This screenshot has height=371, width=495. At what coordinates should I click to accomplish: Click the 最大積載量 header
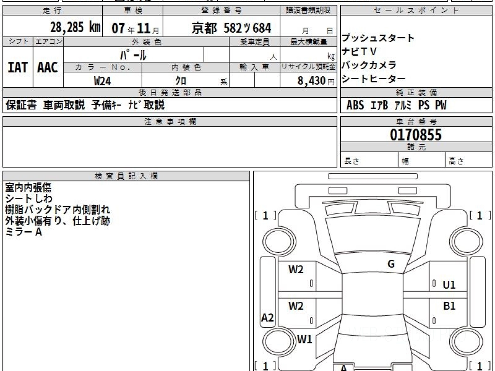(309, 42)
